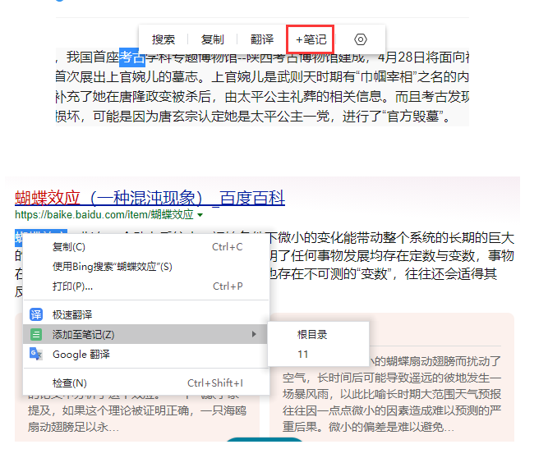Expand the dropdown arrow beside baike.baidu.com URL
This screenshot has width=548, height=449.
[200, 215]
